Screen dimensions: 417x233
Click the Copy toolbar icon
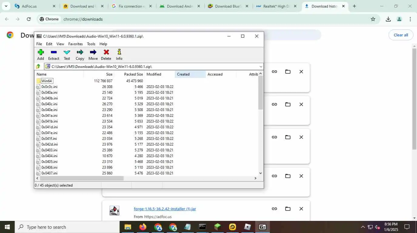click(80, 55)
